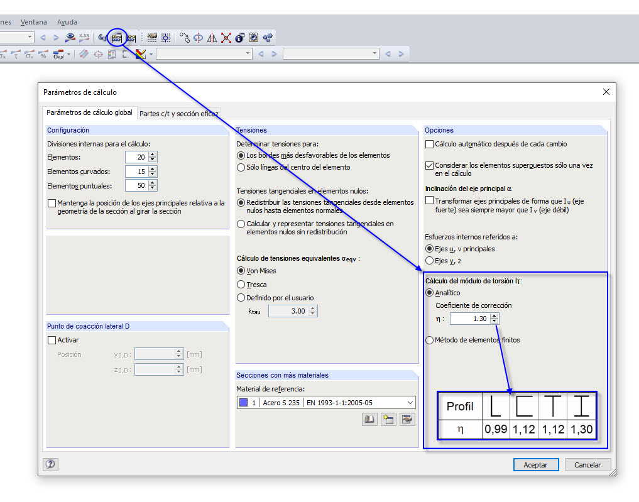The image size is (639, 502).
Task: Click the red target centroid icon
Action: 98,54
